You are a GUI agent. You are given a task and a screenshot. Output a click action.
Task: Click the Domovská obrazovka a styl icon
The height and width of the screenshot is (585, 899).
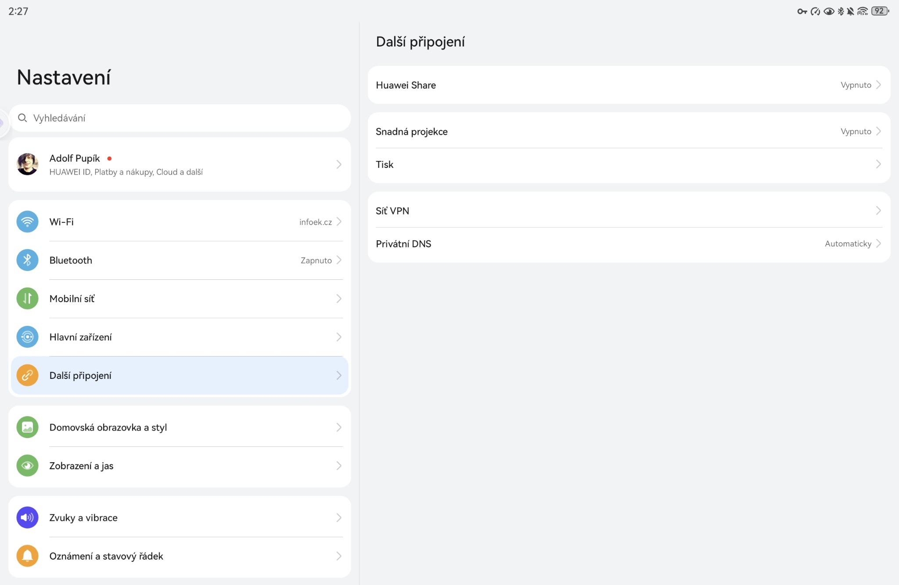(x=27, y=427)
